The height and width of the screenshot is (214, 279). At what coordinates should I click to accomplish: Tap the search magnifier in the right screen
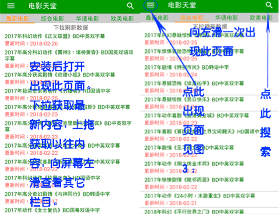[x=269, y=5]
